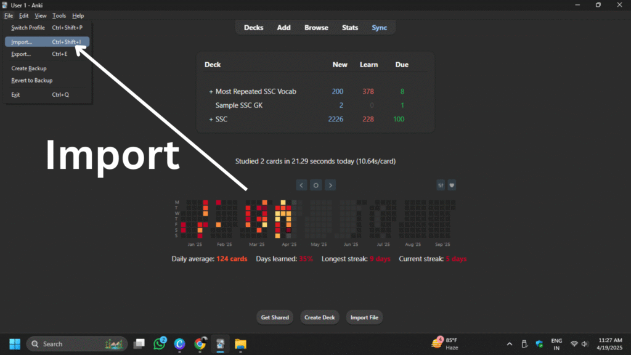Click due count 100 for SSC deck
Viewport: 631px width, 355px height.
[x=399, y=120]
